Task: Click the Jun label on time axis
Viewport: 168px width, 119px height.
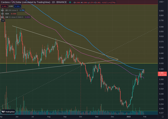Action: [x=17, y=117]
